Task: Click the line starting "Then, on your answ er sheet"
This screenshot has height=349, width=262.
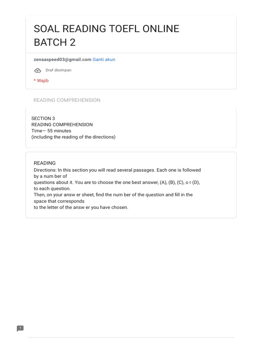Action: tap(113, 195)
